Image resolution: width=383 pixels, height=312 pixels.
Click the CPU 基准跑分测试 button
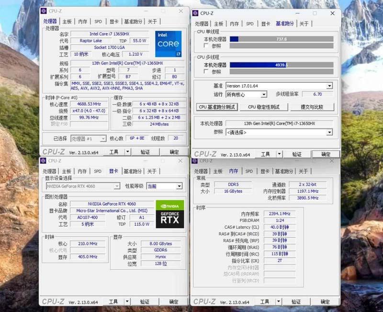pyautogui.click(x=217, y=107)
